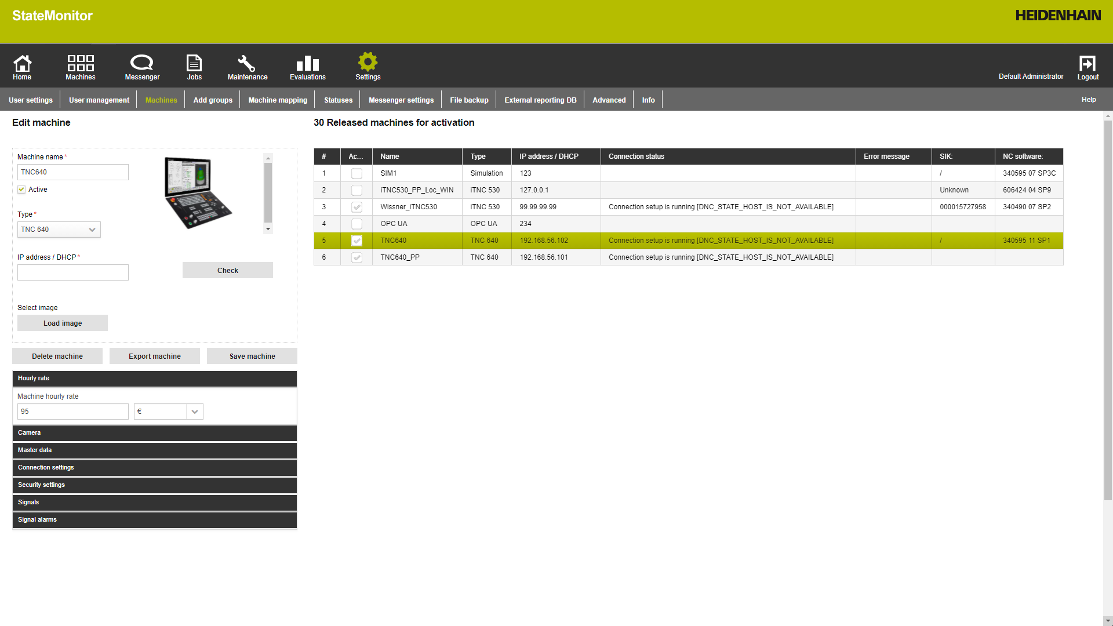Viewport: 1113px width, 626px height.
Task: Sort by the IP address / DHCP column header
Action: 556,156
